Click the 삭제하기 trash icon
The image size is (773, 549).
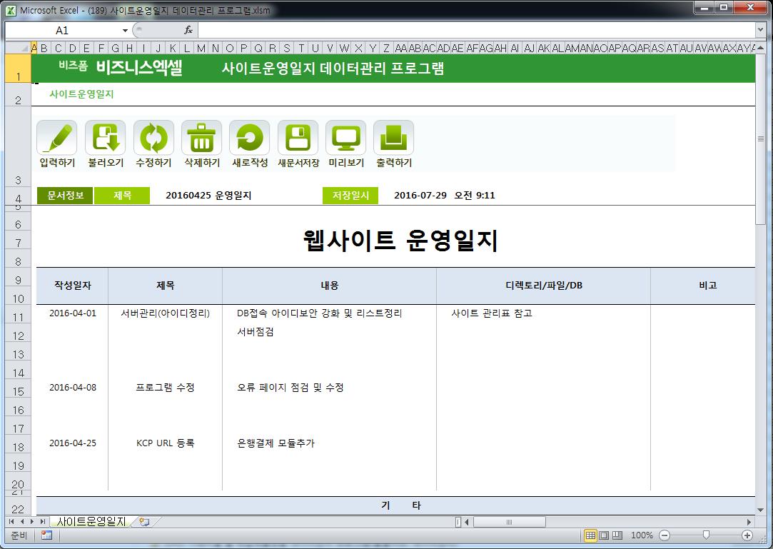click(x=201, y=138)
